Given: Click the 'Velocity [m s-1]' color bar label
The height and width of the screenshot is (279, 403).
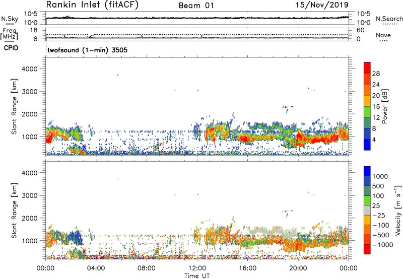Looking at the screenshot, I should 398,210.
